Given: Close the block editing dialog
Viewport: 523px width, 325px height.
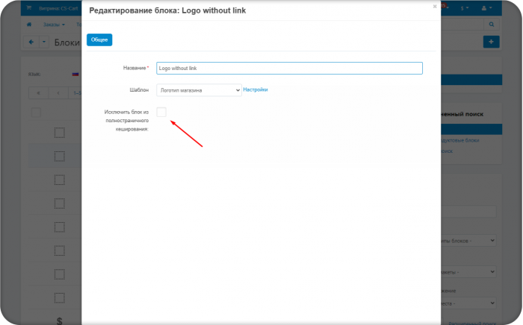Looking at the screenshot, I should pos(435,6).
